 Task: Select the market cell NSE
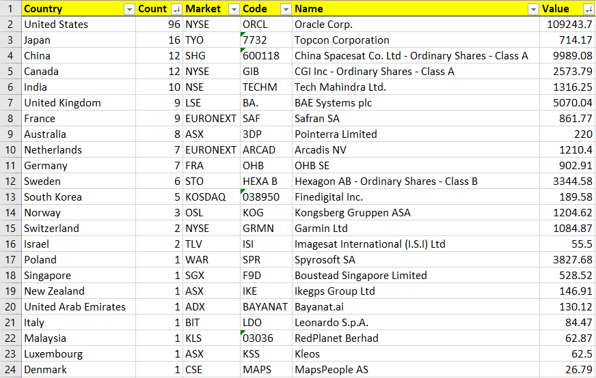coord(211,87)
